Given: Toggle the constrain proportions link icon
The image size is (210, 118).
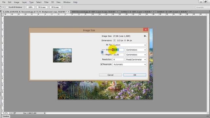Looking at the screenshot, I should [102, 52].
